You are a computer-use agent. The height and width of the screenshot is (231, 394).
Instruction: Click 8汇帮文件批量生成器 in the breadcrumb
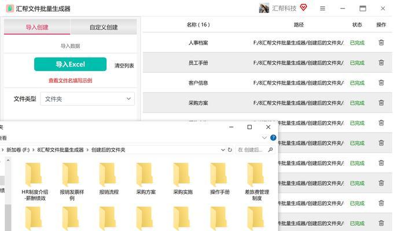(60, 150)
